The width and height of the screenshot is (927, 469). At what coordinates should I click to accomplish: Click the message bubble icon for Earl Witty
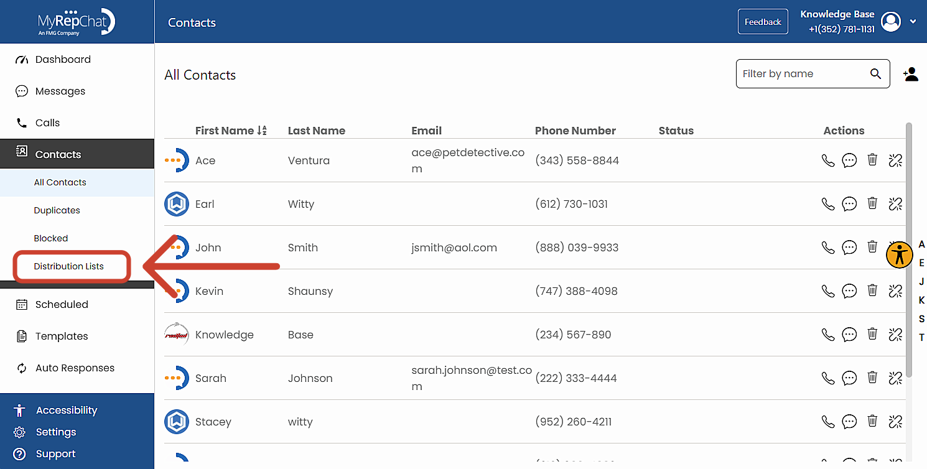[x=849, y=203]
